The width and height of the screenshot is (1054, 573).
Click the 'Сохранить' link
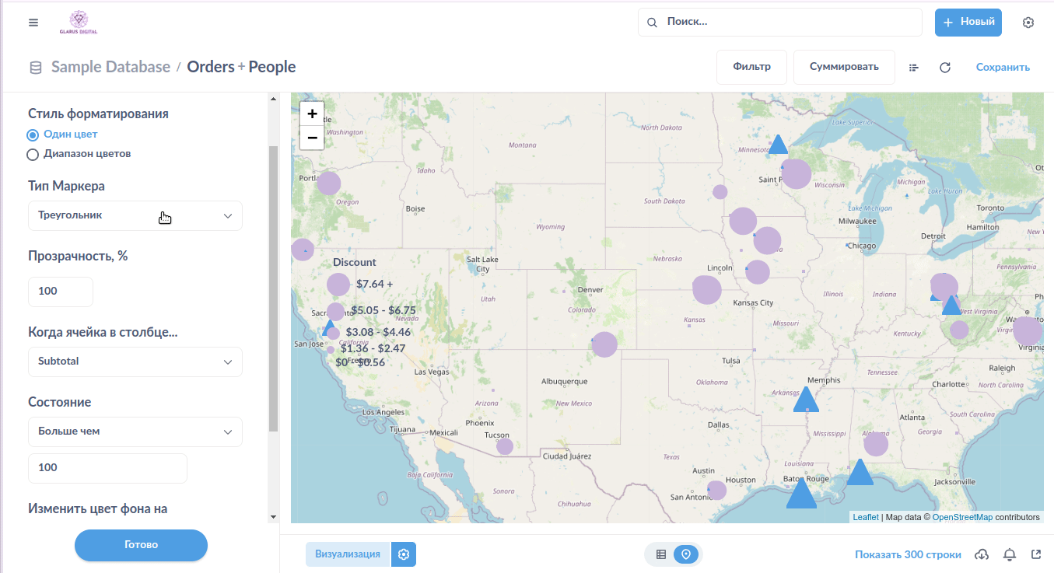coord(1003,68)
